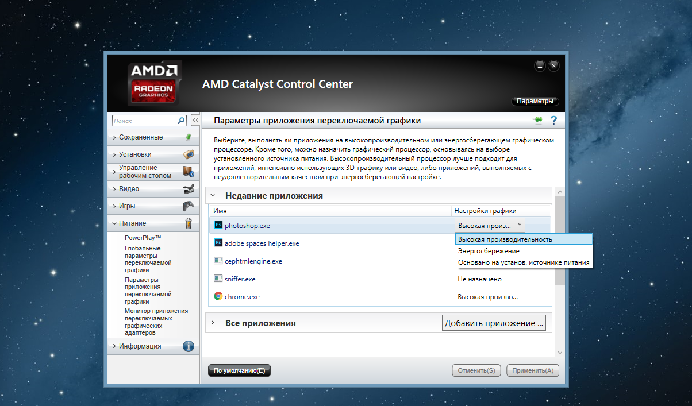Click the Photoshop icon beside photoshop.exe

(218, 225)
